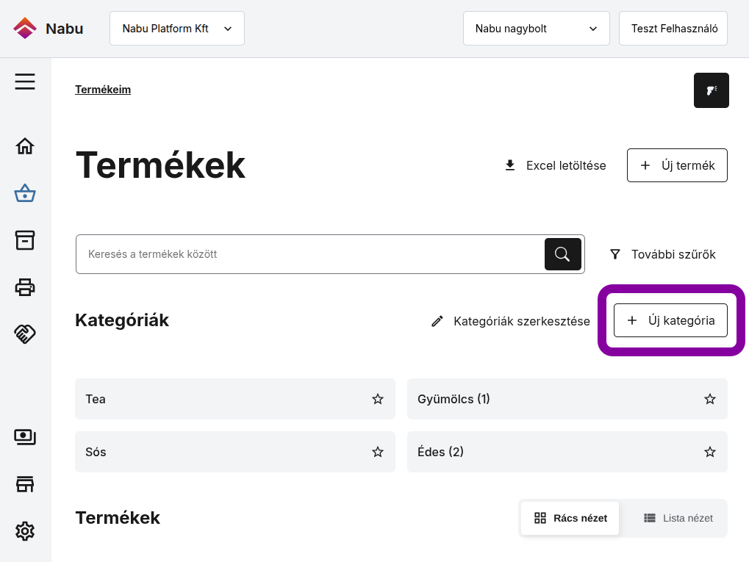This screenshot has width=749, height=562.
Task: Open the hamburger navigation menu
Action: [25, 82]
